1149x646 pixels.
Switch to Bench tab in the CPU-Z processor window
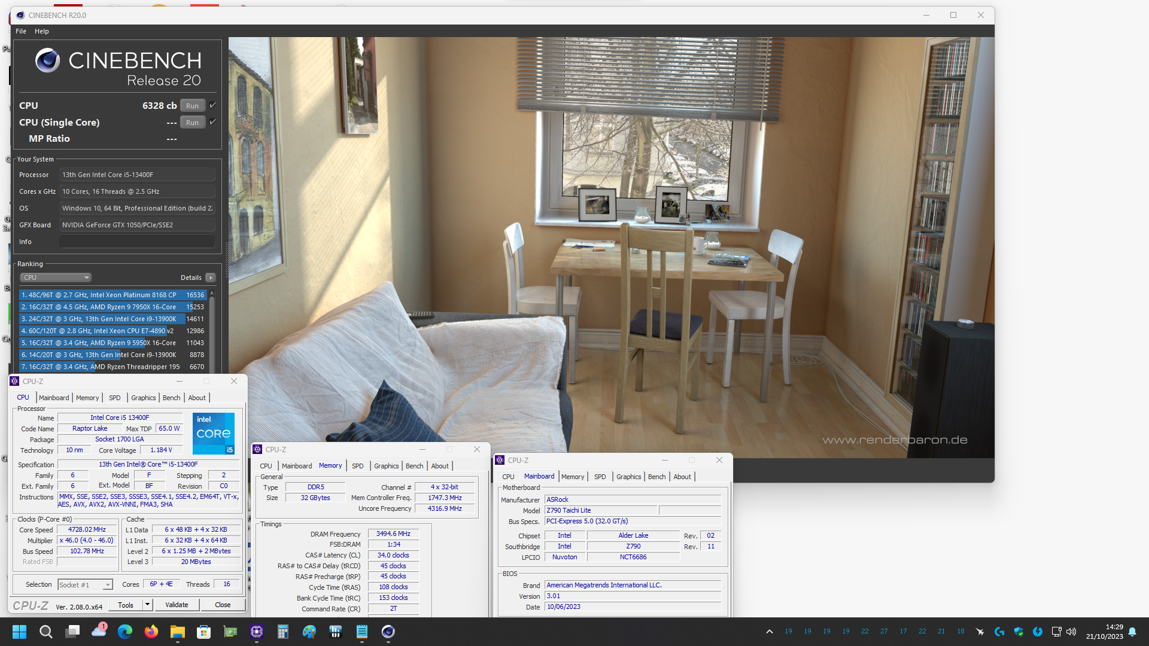(171, 398)
